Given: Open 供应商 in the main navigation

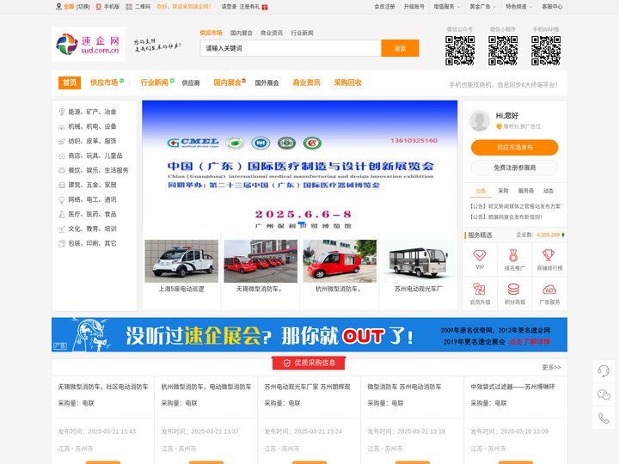Looking at the screenshot, I should (191, 82).
